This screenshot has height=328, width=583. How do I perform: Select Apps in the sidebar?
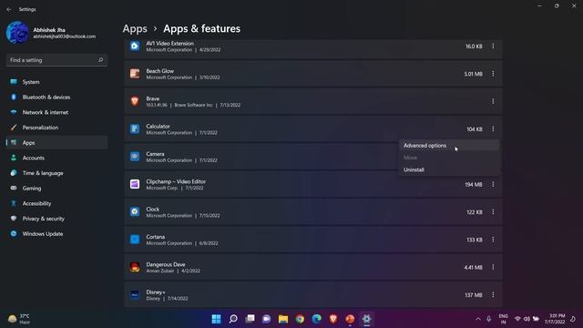point(56,142)
